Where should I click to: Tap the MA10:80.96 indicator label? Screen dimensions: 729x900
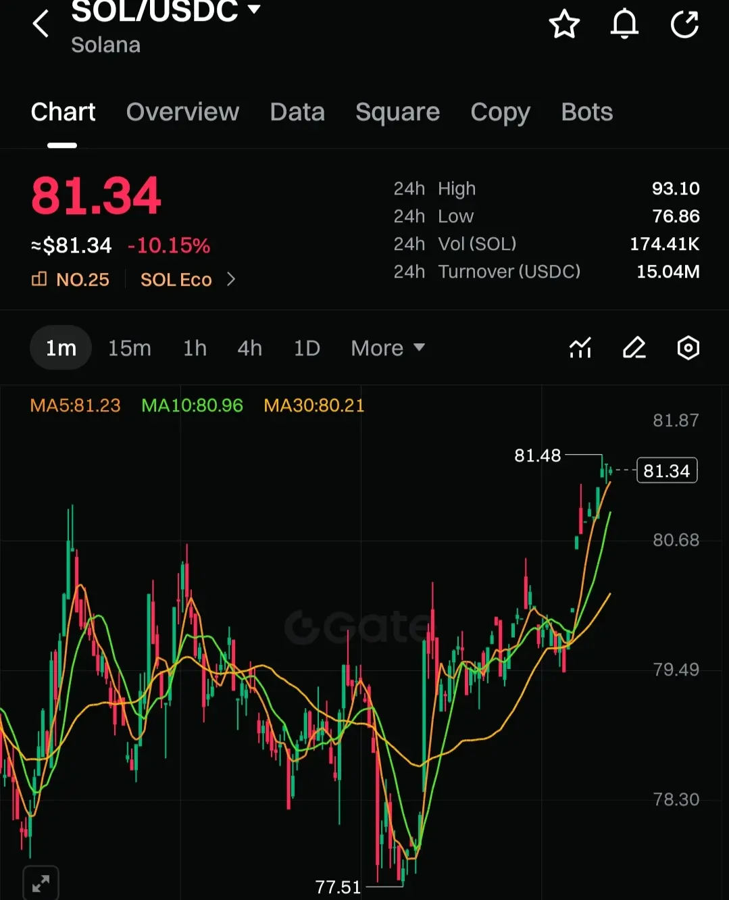coord(192,405)
